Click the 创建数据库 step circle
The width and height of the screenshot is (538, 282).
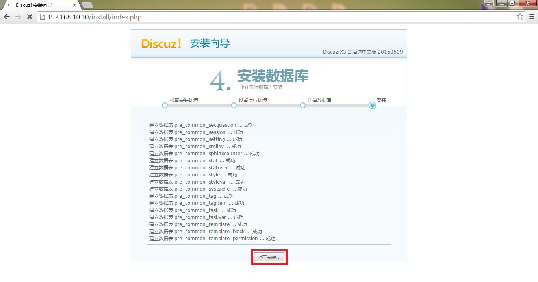pyautogui.click(x=302, y=105)
